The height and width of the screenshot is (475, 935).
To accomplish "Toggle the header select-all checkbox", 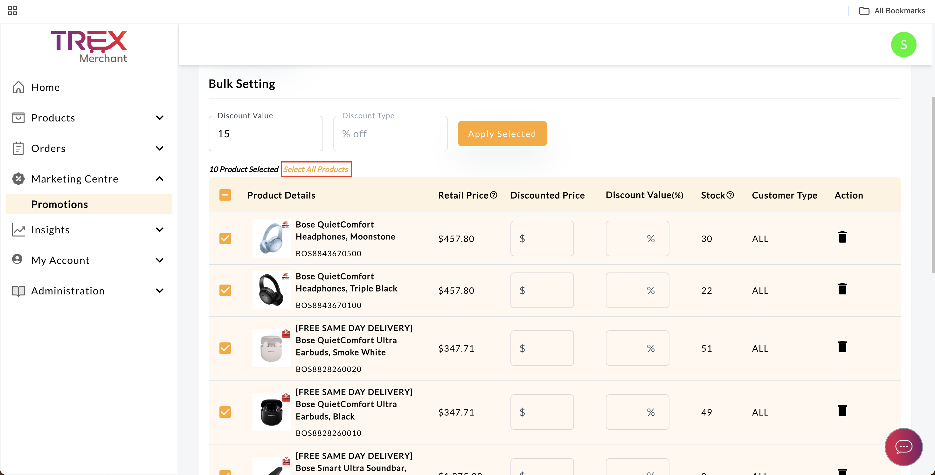I will (225, 195).
